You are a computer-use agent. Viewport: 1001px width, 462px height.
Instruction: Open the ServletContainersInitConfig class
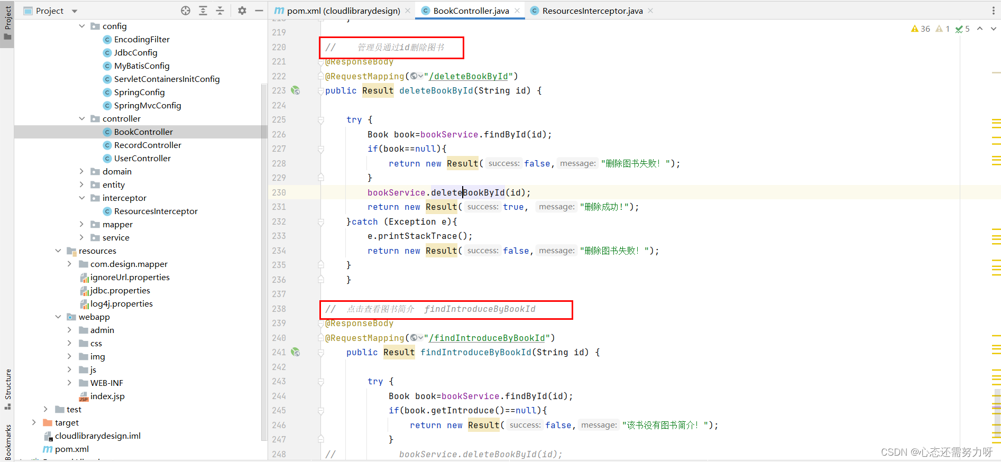pyautogui.click(x=166, y=79)
